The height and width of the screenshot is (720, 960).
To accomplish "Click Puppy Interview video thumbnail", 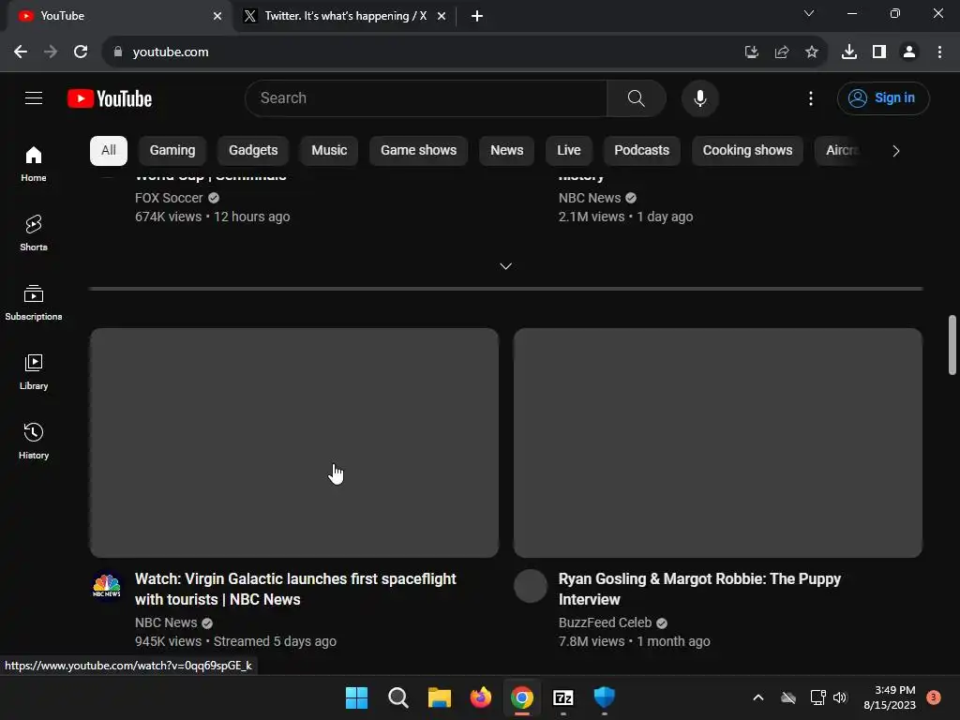I will point(717,442).
